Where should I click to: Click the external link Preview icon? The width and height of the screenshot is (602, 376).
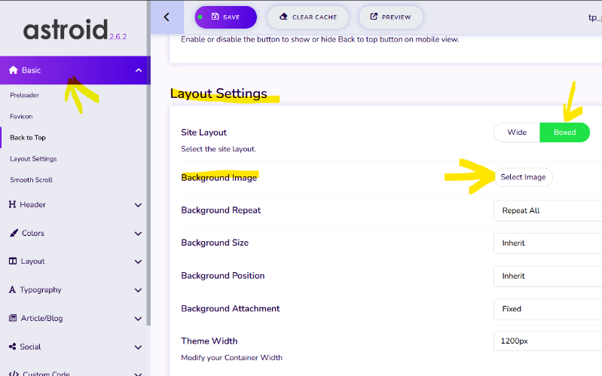(x=374, y=17)
